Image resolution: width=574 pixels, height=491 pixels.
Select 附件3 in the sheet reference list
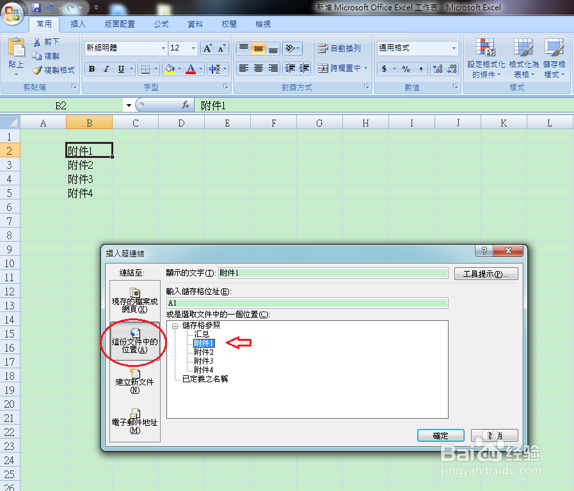(204, 361)
